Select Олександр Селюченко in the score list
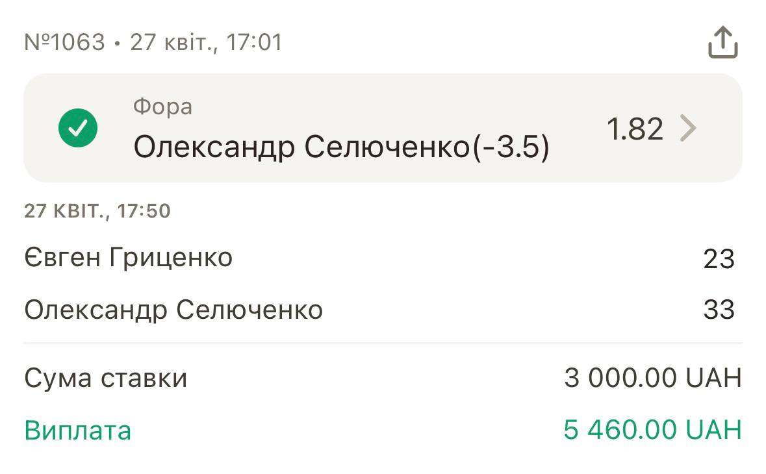The image size is (766, 474). pos(173,310)
